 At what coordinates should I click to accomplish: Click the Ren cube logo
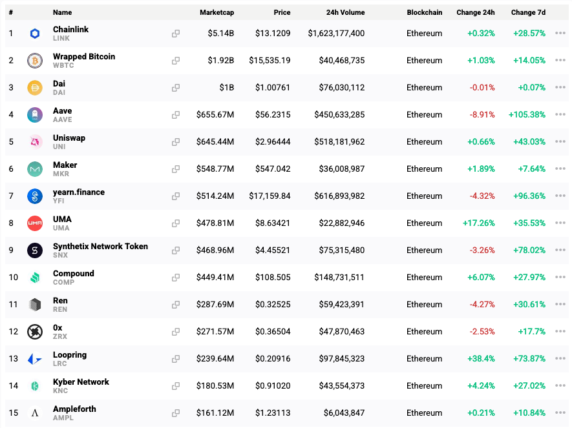point(35,305)
